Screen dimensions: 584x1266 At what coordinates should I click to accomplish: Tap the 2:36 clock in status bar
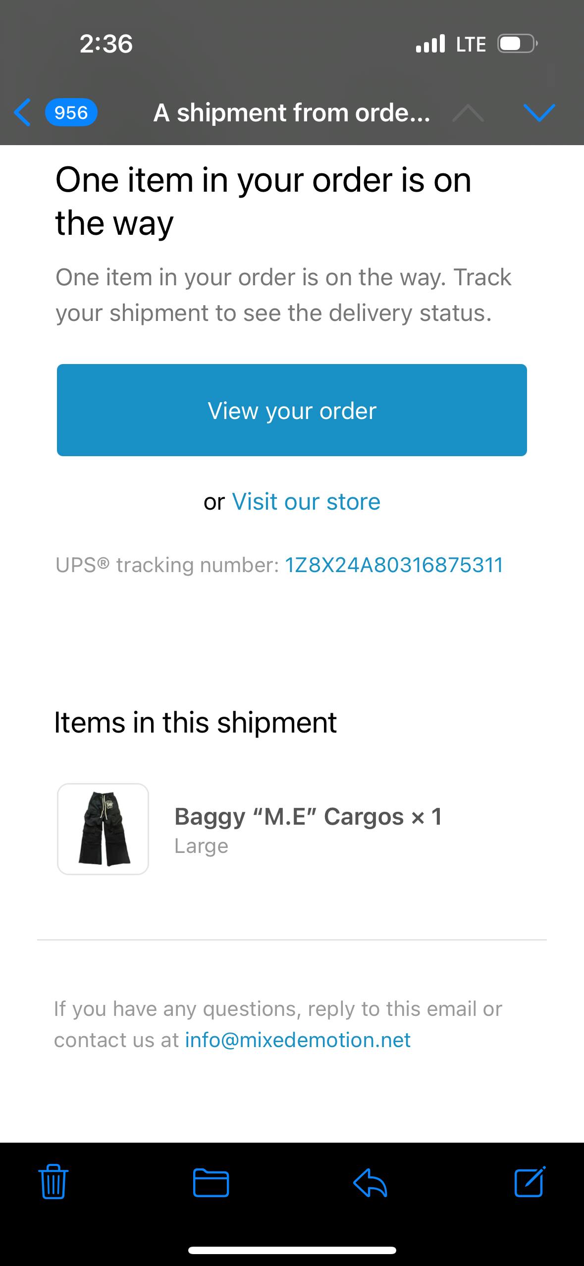106,44
